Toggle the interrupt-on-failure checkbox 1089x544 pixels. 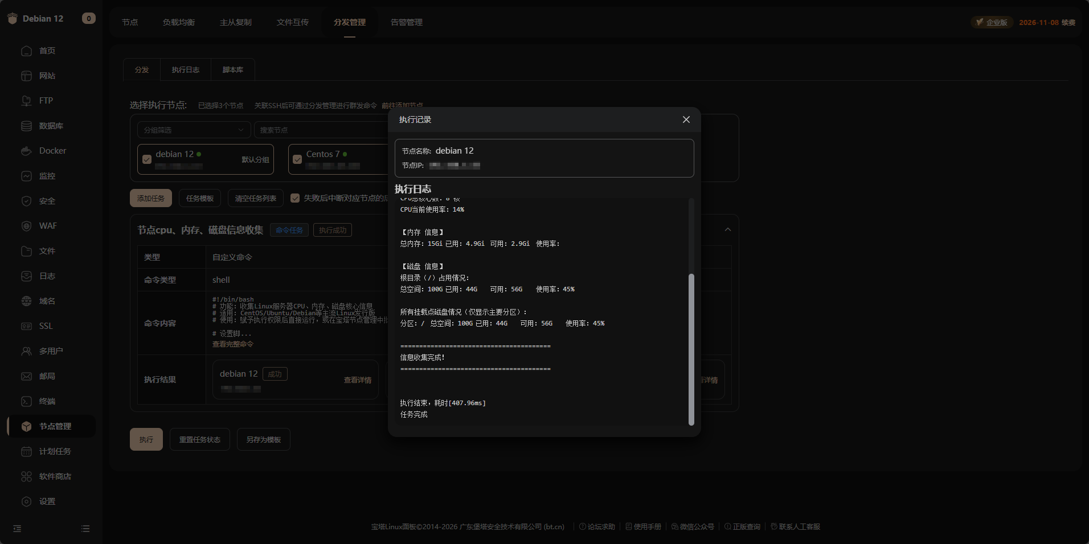pos(295,198)
